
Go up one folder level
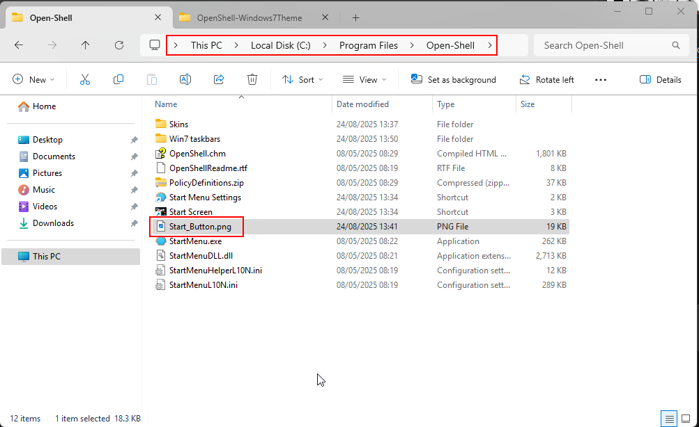(86, 45)
